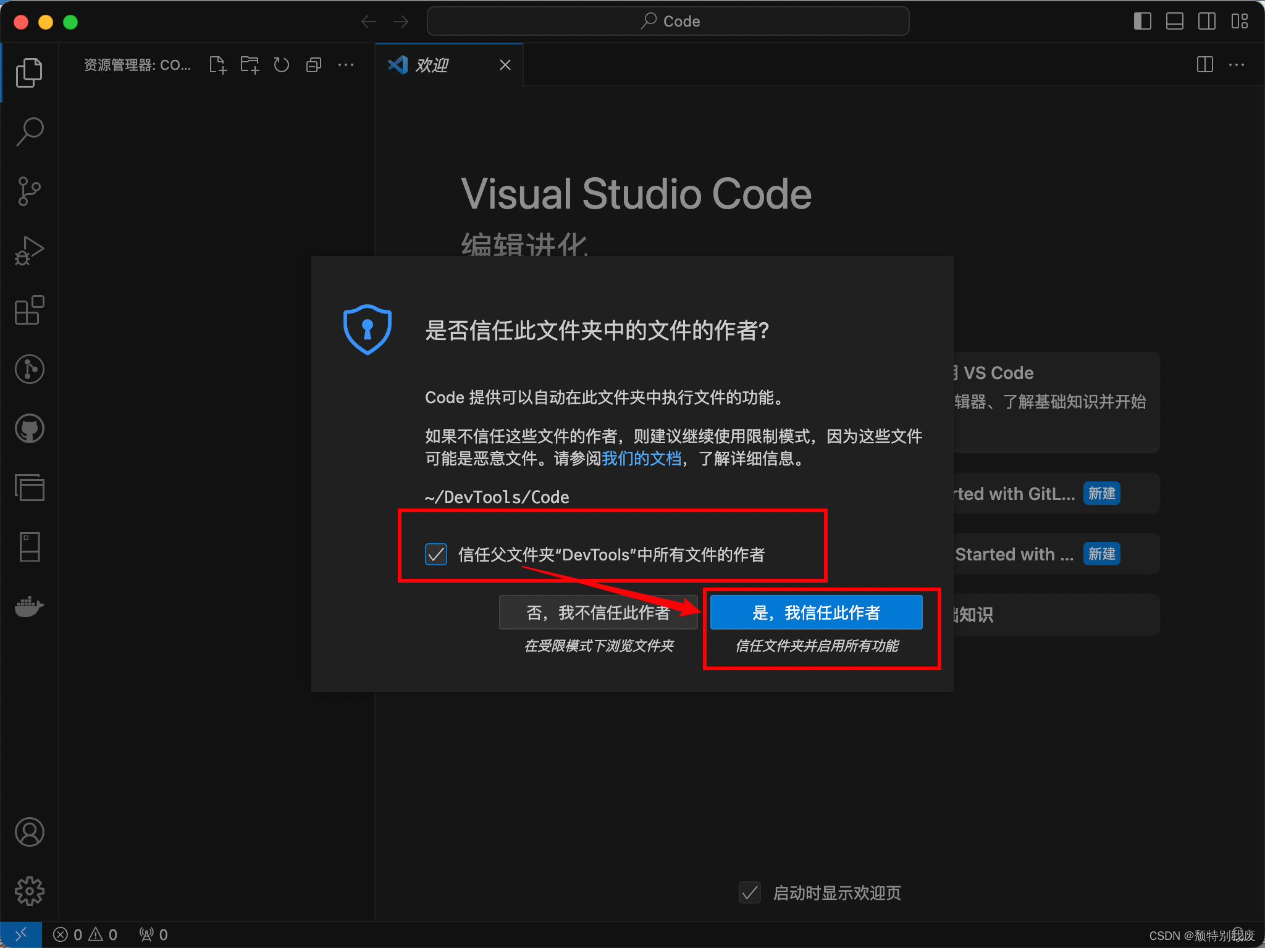This screenshot has width=1265, height=948.
Task: Refresh the explorer with the refresh icon
Action: pyautogui.click(x=282, y=65)
